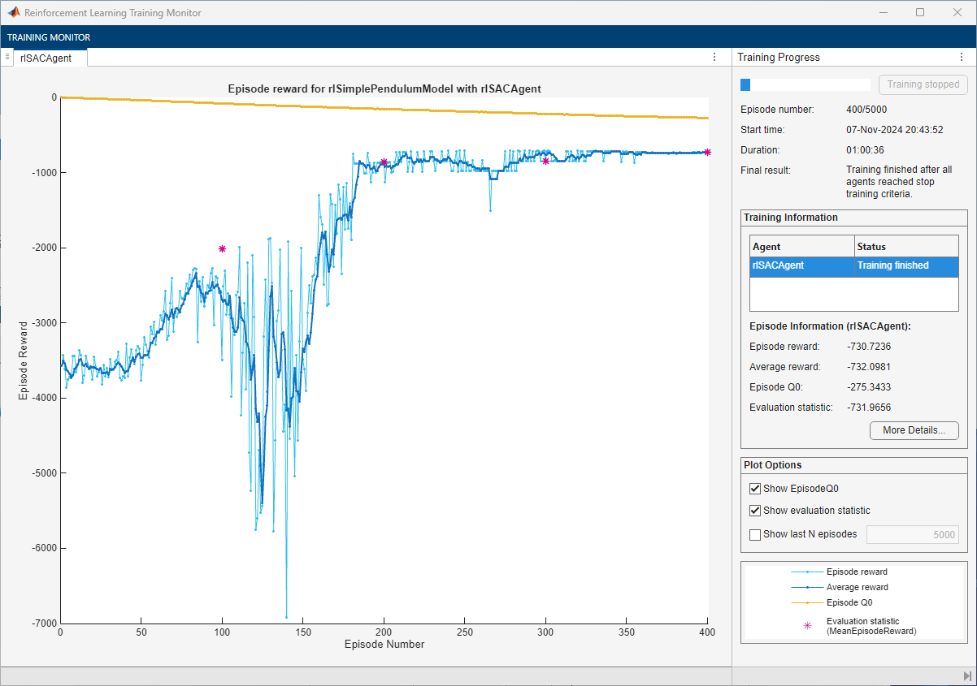This screenshot has height=686, width=977.
Task: Click the collapse panel icon in bottom-right corner
Action: pyautogui.click(x=966, y=675)
